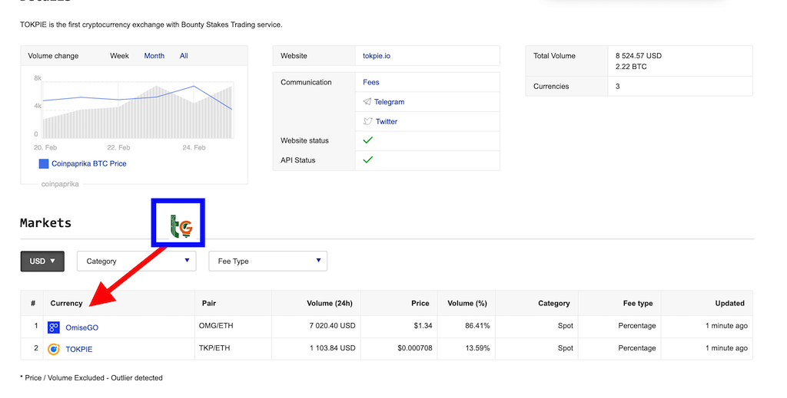This screenshot has width=787, height=398.
Task: Open the OmiseGO currency link
Action: [x=81, y=327]
